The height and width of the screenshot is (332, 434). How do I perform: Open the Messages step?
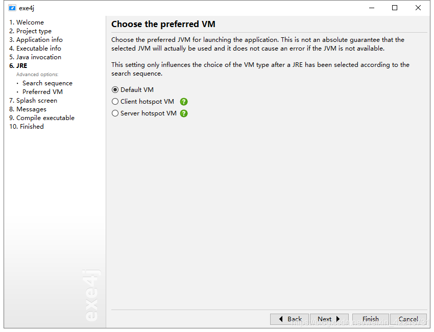click(28, 109)
